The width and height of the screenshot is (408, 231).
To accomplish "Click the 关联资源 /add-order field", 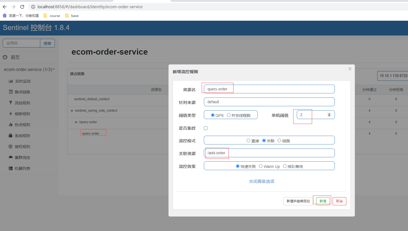I will tap(269, 153).
